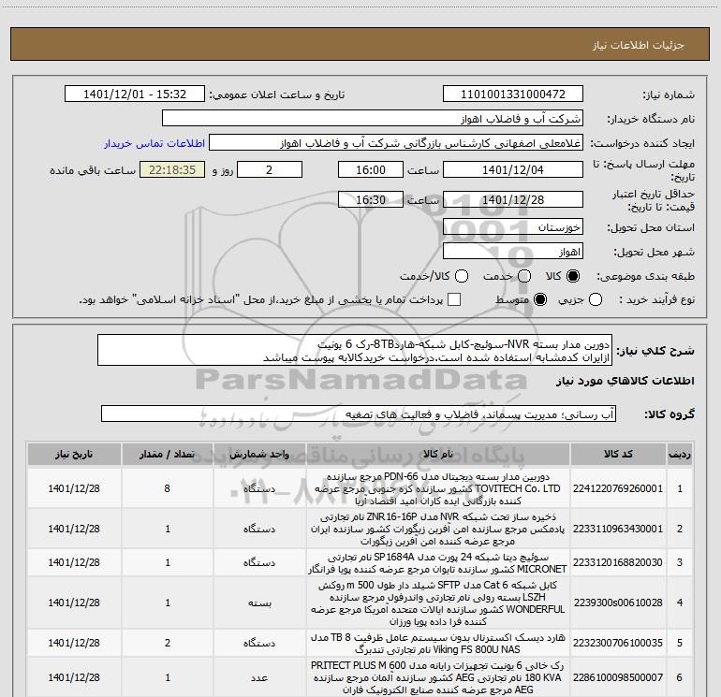Open the اطلاعات تماس خریدار link
The image size is (721, 697).
[x=154, y=143]
